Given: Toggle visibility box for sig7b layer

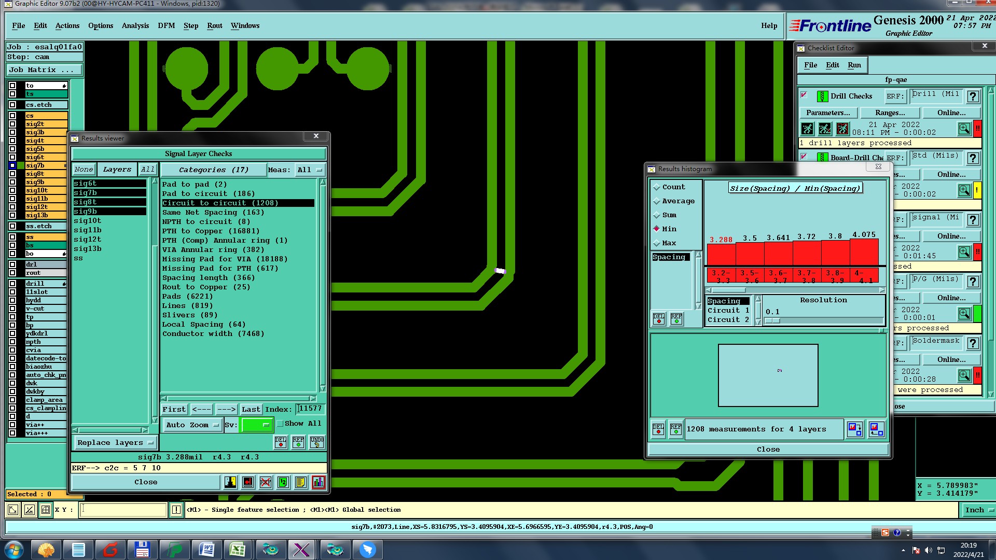Looking at the screenshot, I should pyautogui.click(x=12, y=165).
